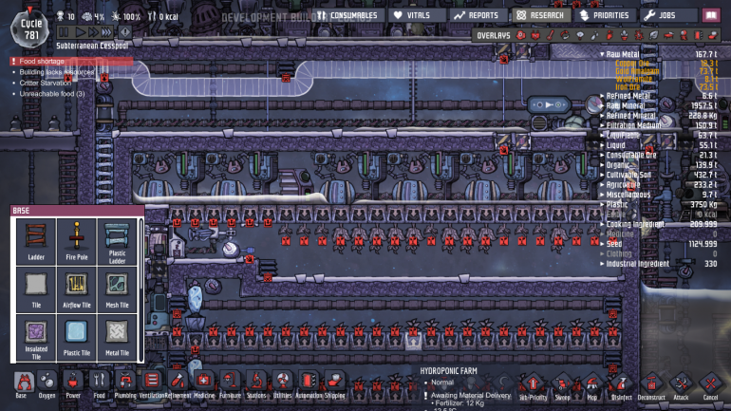
Task: Toggle the germ overlay
Action: click(639, 35)
